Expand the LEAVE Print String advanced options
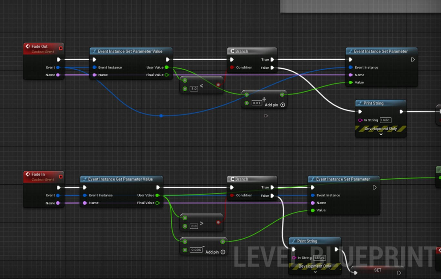The width and height of the screenshot is (441, 279). (315, 272)
